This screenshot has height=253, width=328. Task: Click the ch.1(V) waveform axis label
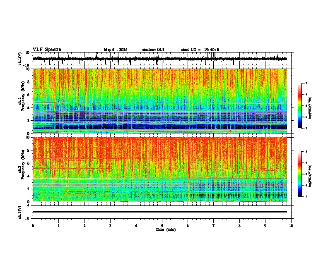click(x=20, y=59)
